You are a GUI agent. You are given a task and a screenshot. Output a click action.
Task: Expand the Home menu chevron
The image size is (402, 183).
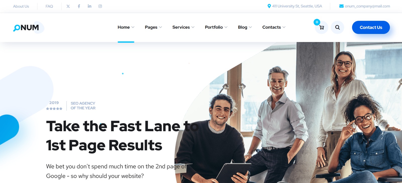pos(133,27)
